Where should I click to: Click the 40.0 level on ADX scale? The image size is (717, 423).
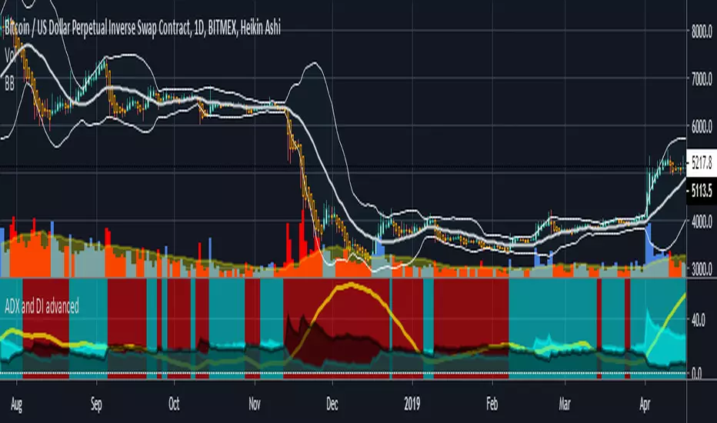699,321
